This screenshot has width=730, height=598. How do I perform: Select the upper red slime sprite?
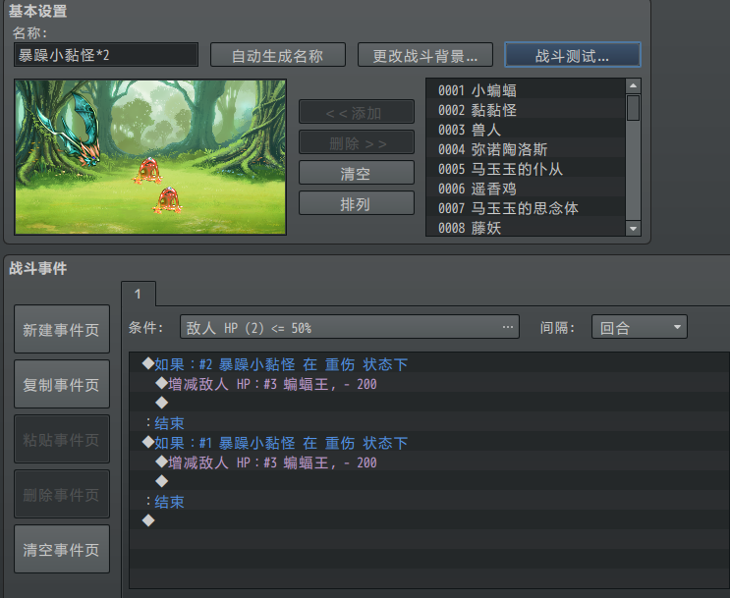(149, 170)
